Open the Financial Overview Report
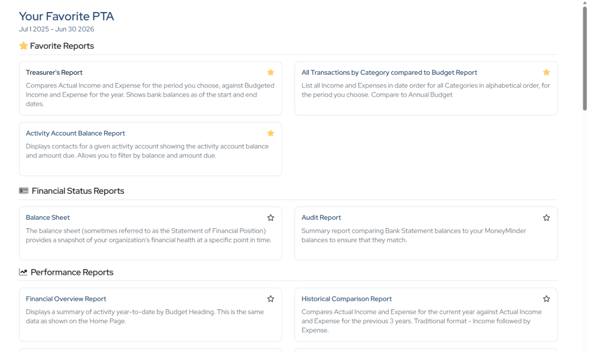Viewport: 589px width, 353px height. click(x=66, y=299)
